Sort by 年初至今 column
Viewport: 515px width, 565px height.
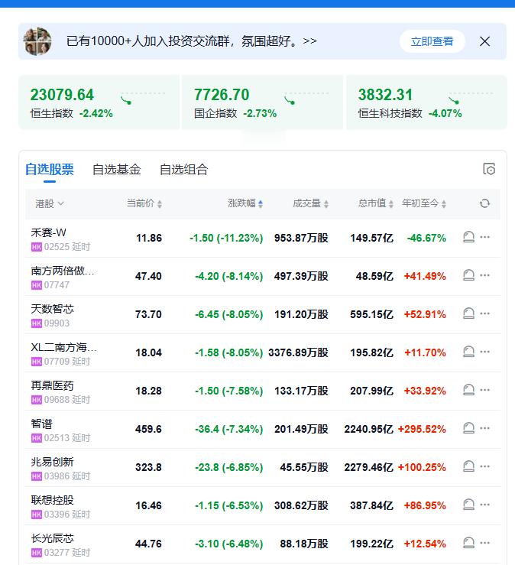[x=424, y=203]
